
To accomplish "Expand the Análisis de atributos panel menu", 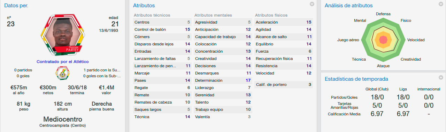I will pyautogui.click(x=441, y=4).
